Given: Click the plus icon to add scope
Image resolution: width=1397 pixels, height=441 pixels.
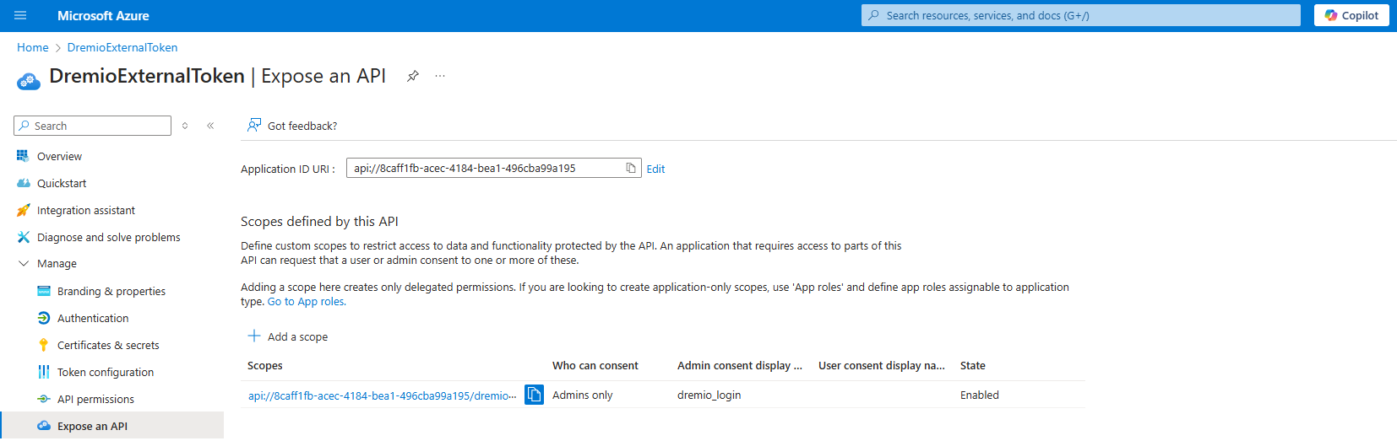Looking at the screenshot, I should pyautogui.click(x=253, y=336).
